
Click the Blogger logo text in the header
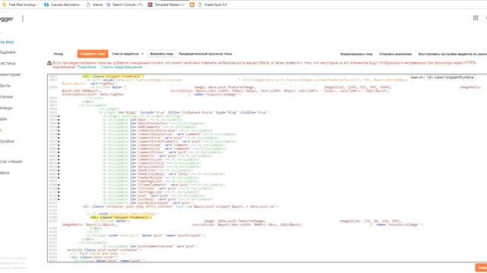7,19
